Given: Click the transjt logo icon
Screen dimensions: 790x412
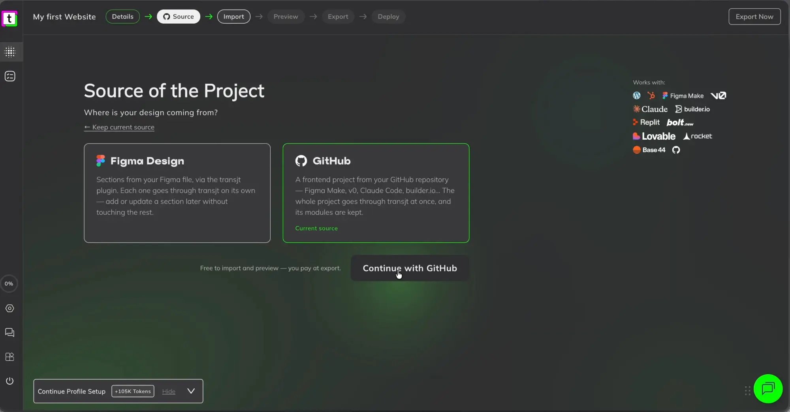Looking at the screenshot, I should pos(9,18).
